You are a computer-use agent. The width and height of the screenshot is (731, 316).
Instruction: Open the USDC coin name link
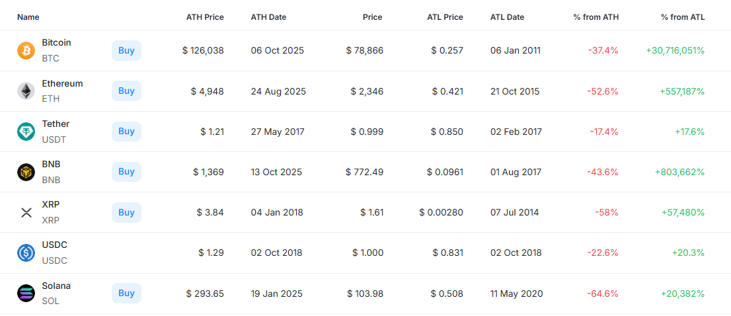[54, 245]
